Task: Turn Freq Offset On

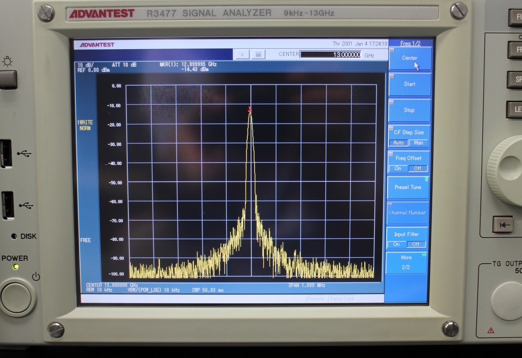Action: coord(398,168)
